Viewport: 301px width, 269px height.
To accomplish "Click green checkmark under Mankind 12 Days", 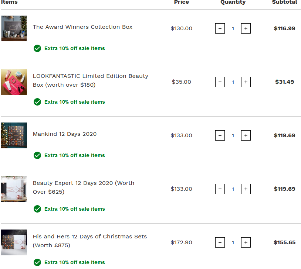I will pos(37,155).
